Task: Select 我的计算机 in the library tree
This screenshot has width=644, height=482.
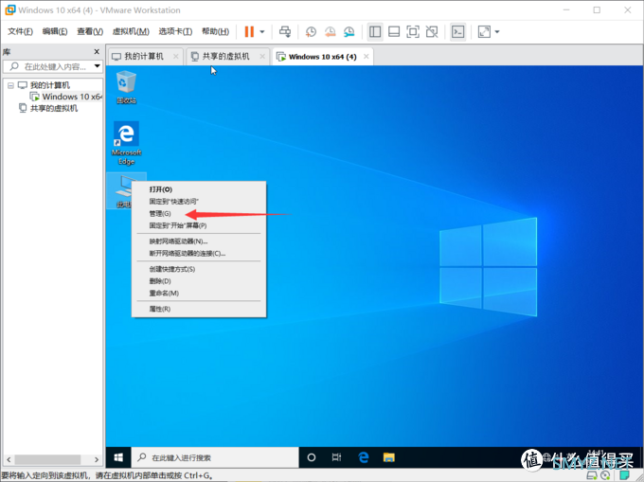Action: [49, 85]
